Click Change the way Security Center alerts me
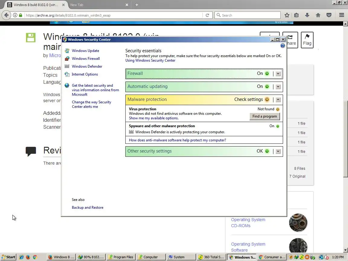The width and height of the screenshot is (348, 261). point(92,104)
